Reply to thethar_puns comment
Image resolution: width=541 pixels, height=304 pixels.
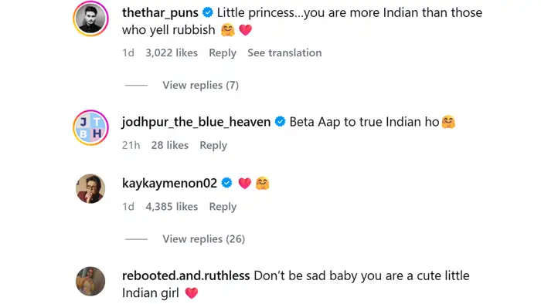(223, 53)
